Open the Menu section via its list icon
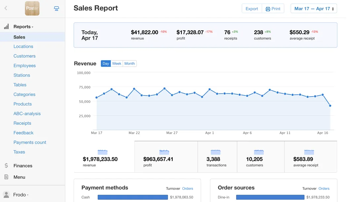Viewport: 347px width, 202px height. [x=7, y=177]
